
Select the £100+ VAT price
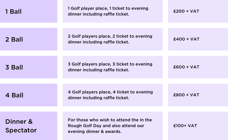(185, 126)
